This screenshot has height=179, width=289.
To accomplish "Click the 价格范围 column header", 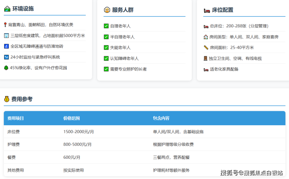I will tap(71, 118).
